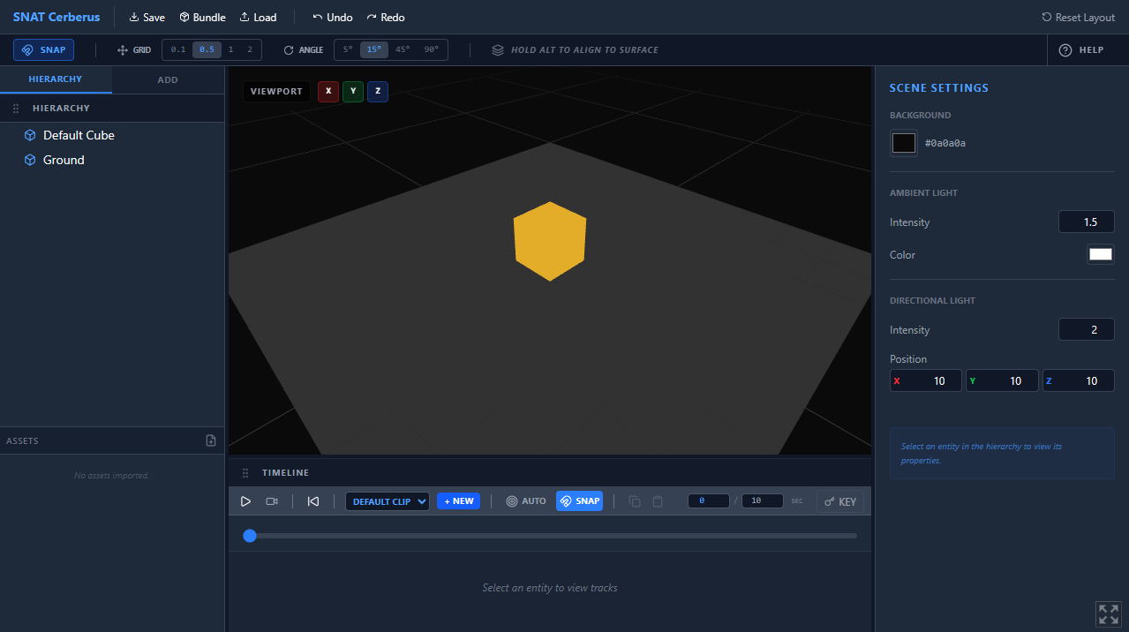Image resolution: width=1129 pixels, height=632 pixels.
Task: Click the Viewport label badge
Action: 276,91
